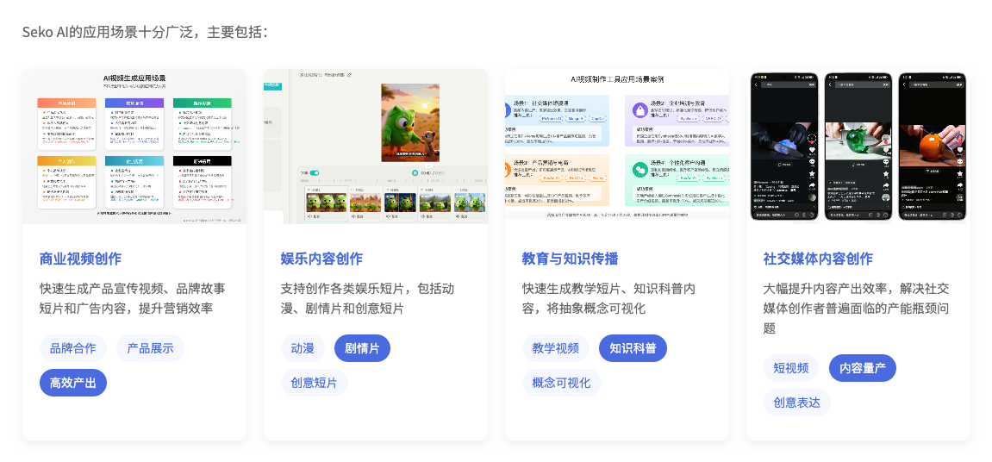Click the 创意表达 tag
Viewport: 992px width, 462px height.
[797, 403]
